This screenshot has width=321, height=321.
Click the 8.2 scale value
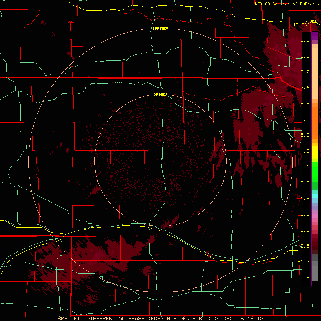[305, 72]
